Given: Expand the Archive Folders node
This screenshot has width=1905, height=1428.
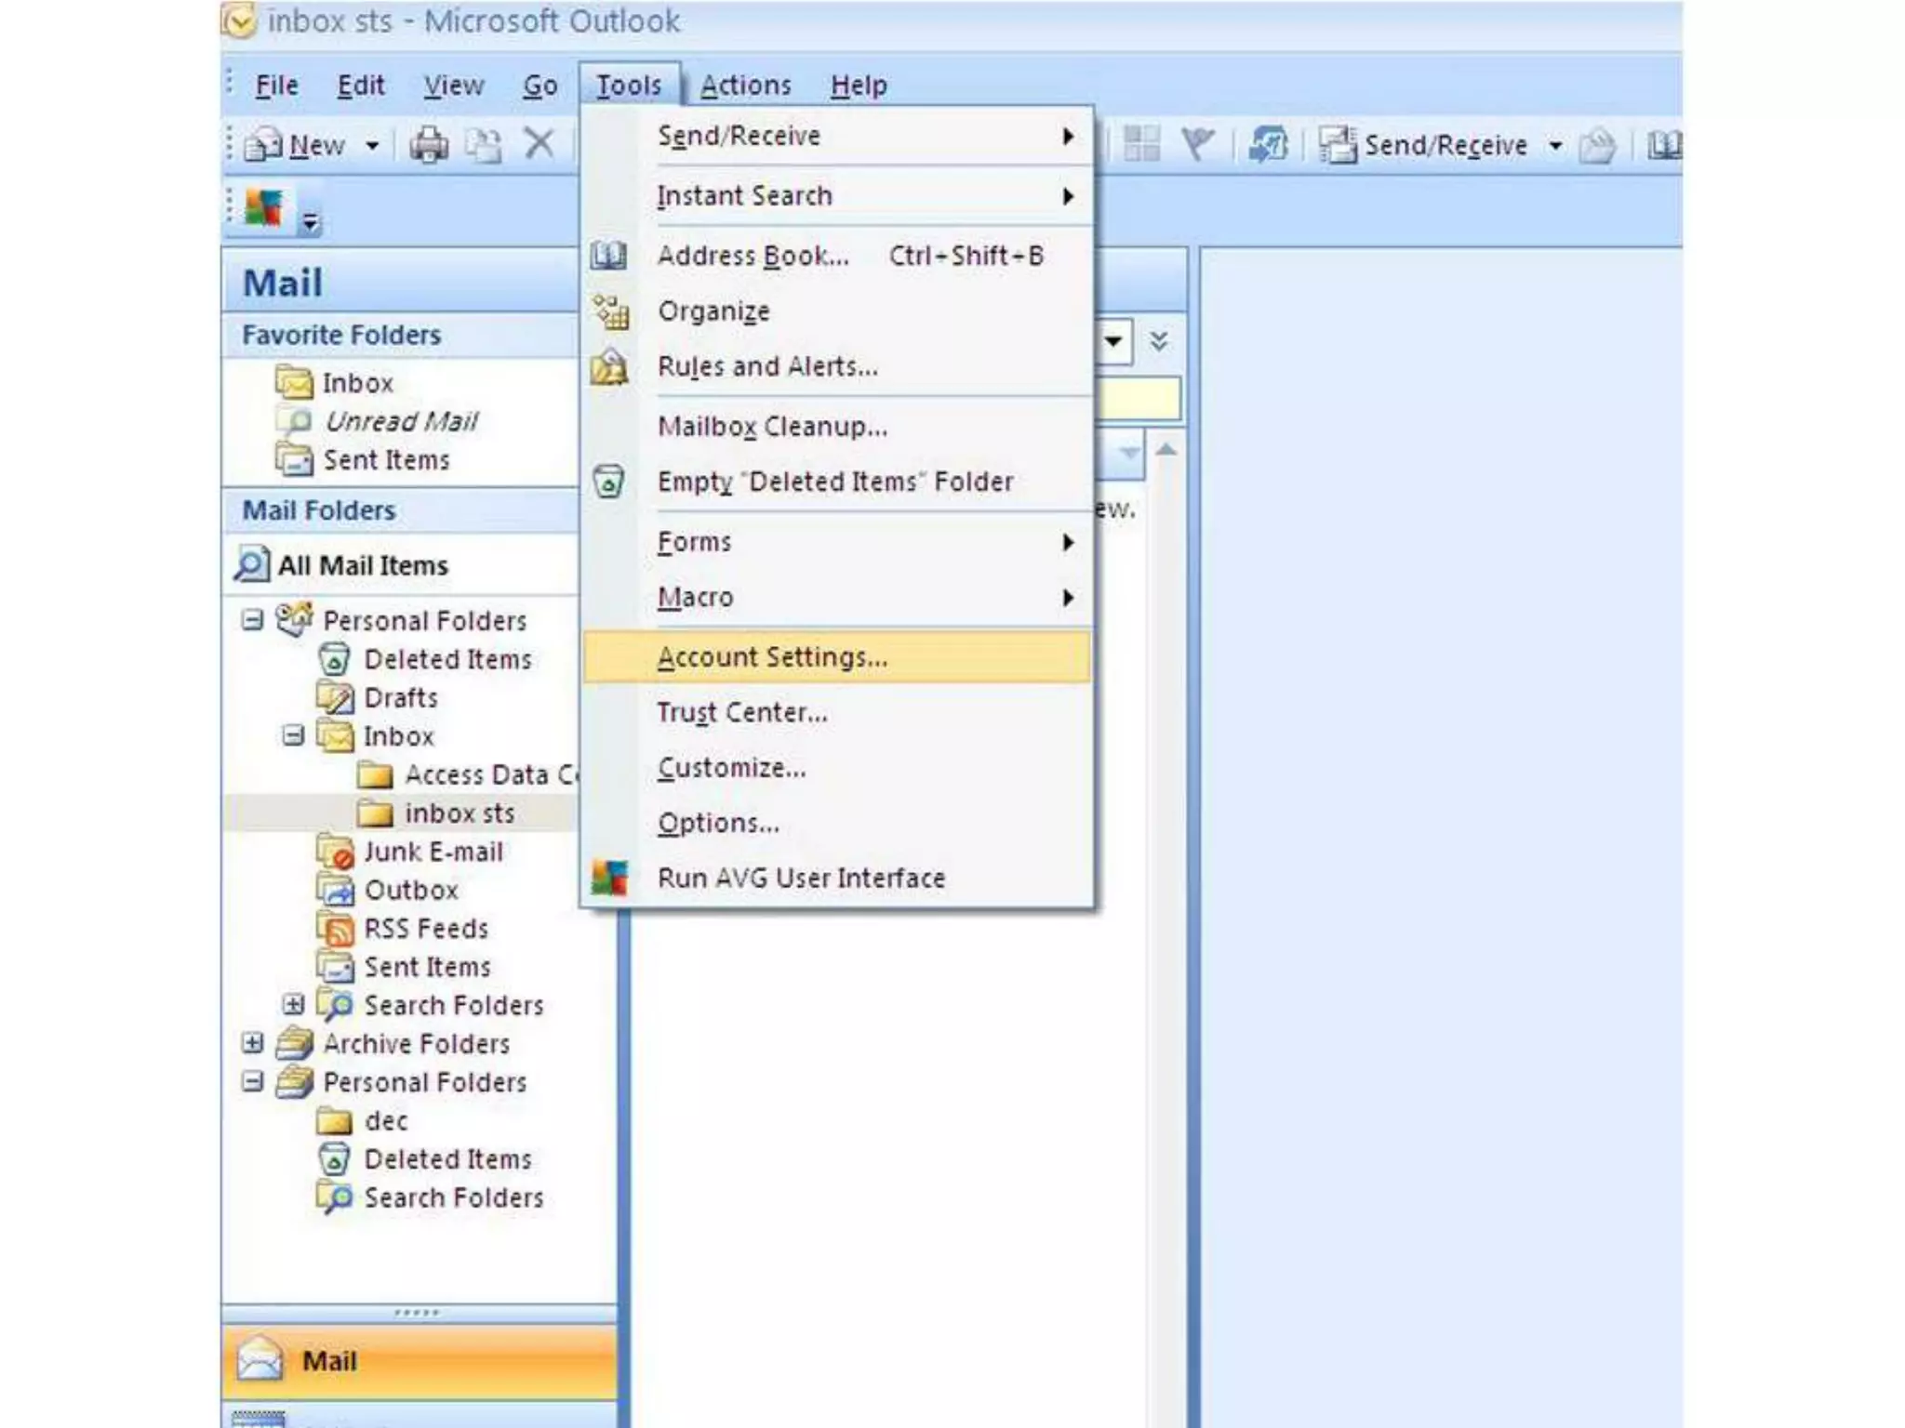Looking at the screenshot, I should (x=252, y=1043).
